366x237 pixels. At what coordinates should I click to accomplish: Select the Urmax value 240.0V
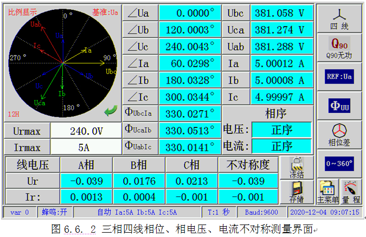pyautogui.click(x=86, y=131)
